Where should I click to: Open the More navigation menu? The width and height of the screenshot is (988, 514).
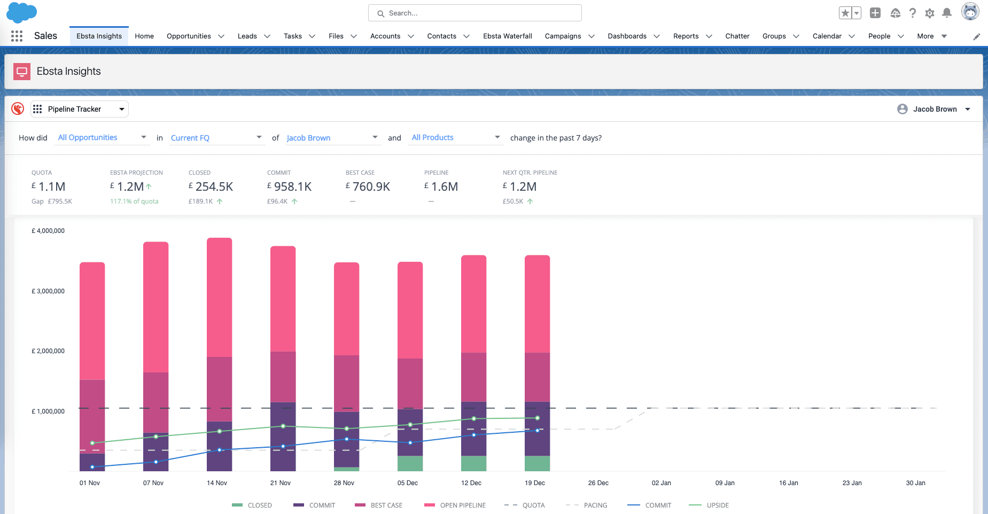pyautogui.click(x=932, y=36)
